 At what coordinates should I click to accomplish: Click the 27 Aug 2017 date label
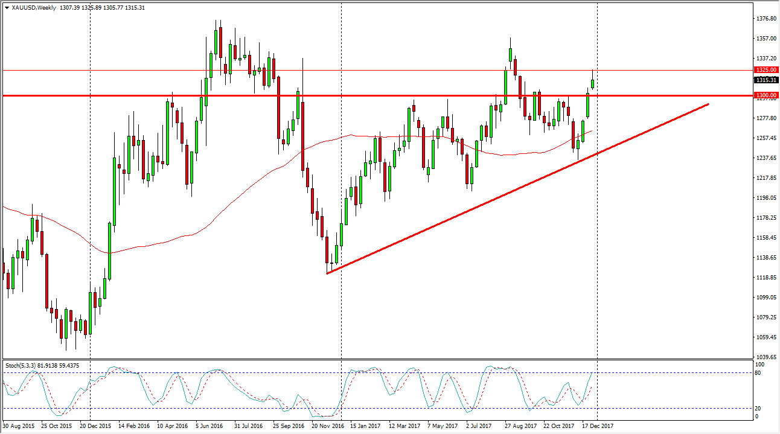tap(521, 426)
